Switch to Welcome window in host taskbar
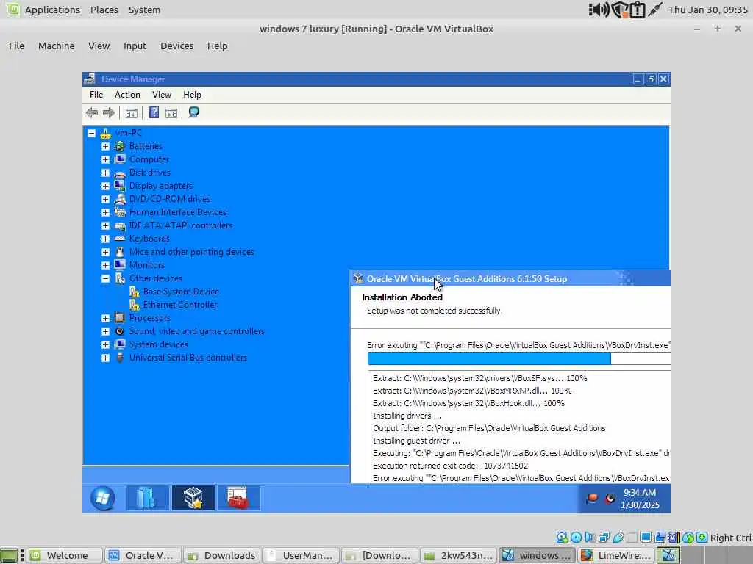The height and width of the screenshot is (564, 753). pyautogui.click(x=64, y=555)
